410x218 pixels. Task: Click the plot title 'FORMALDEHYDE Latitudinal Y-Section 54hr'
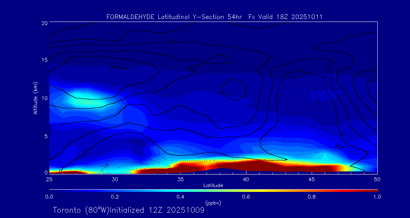(173, 17)
